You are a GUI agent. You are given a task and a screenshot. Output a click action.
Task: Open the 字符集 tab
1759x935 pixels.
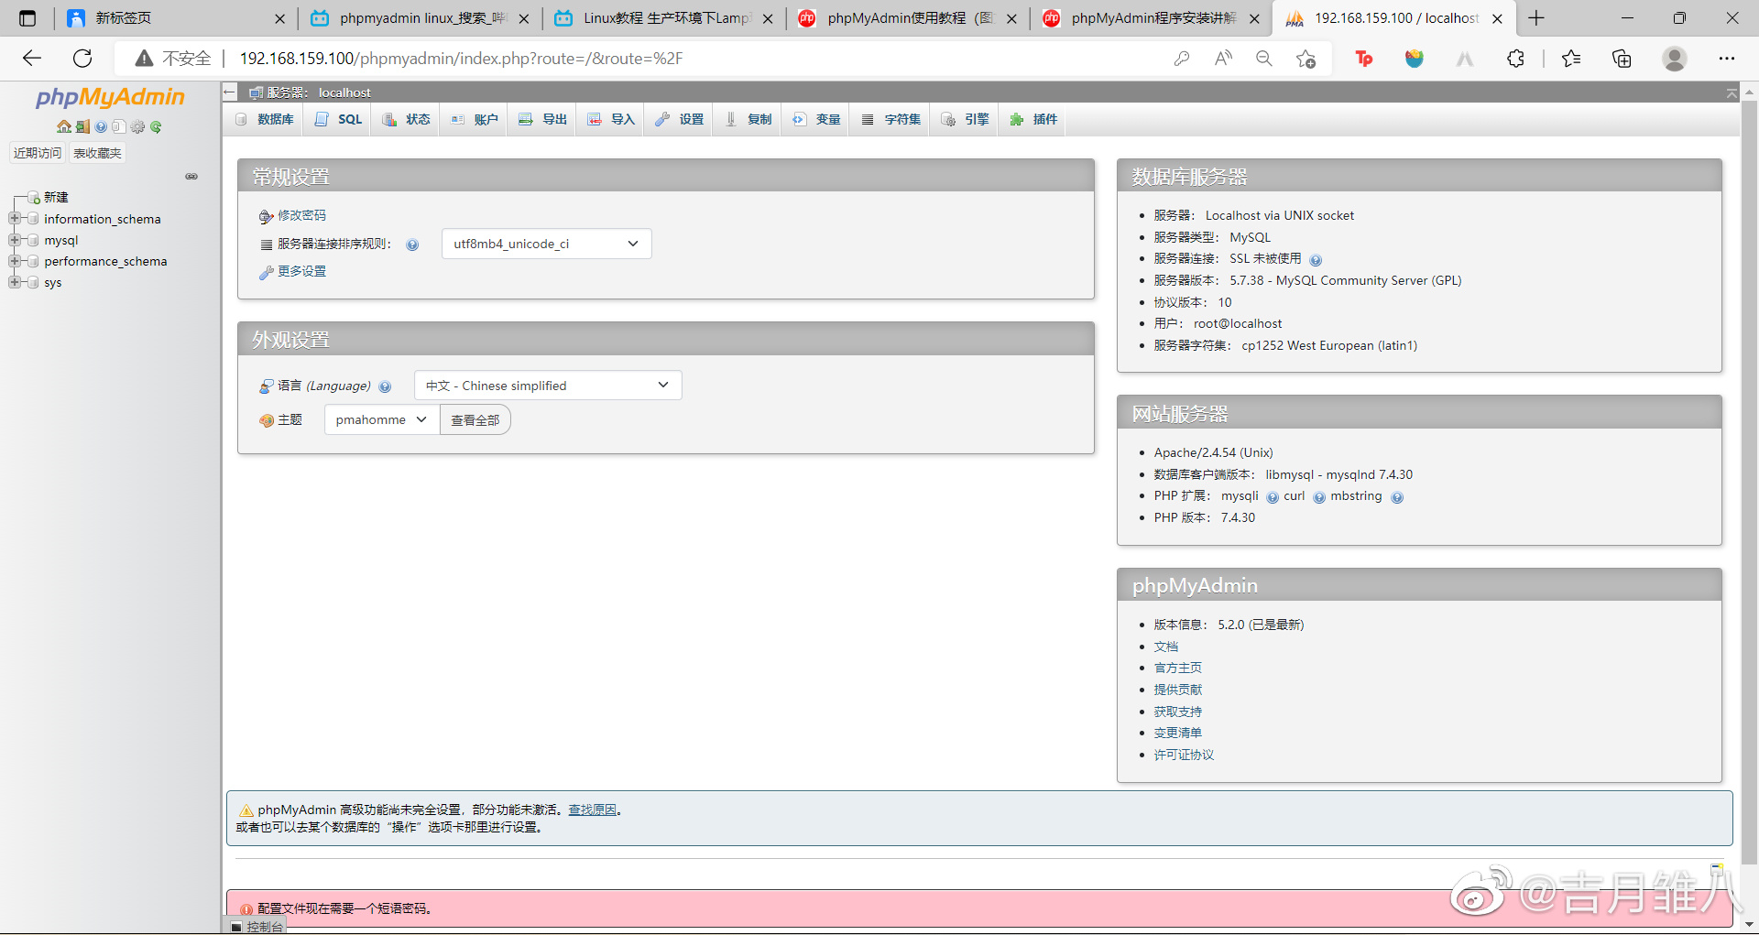891,119
